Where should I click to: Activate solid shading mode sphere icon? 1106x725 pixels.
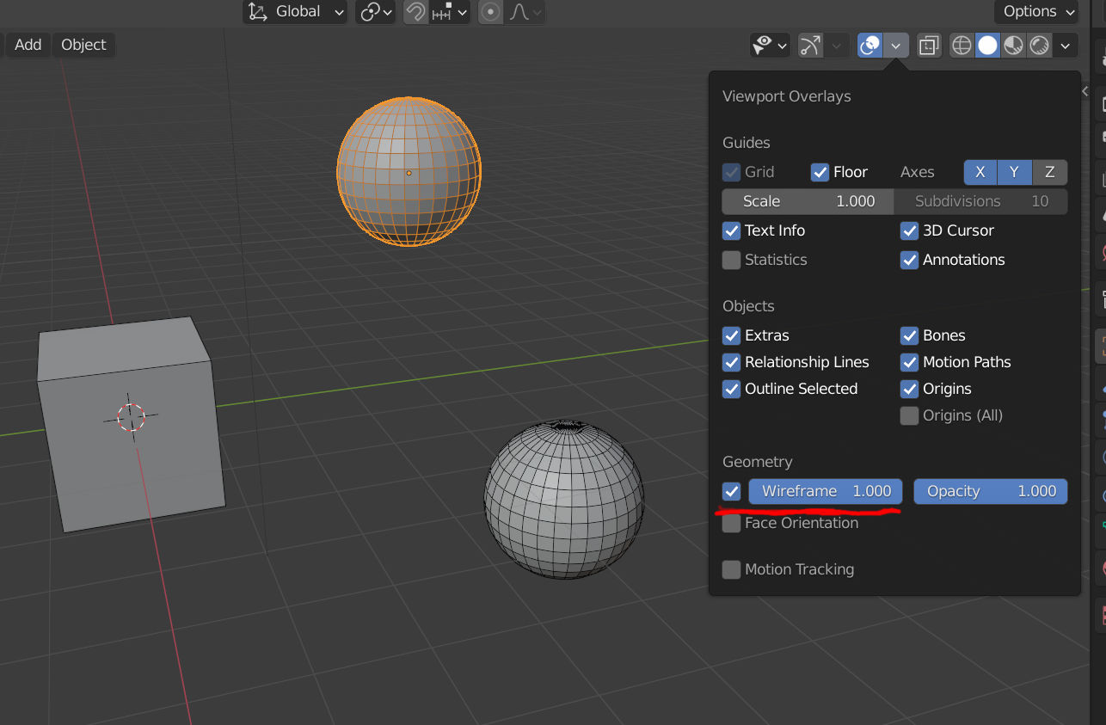coord(986,45)
